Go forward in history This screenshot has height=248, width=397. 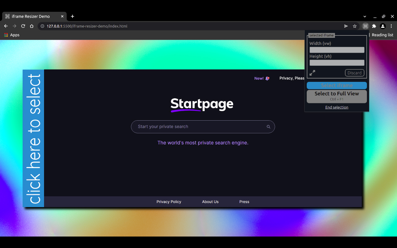pyautogui.click(x=14, y=26)
